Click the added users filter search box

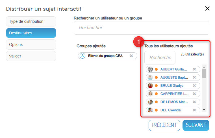[x=160, y=58]
